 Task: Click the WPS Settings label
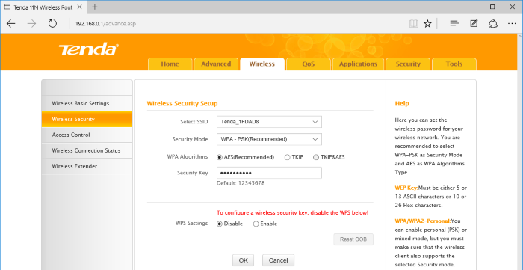pyautogui.click(x=191, y=224)
